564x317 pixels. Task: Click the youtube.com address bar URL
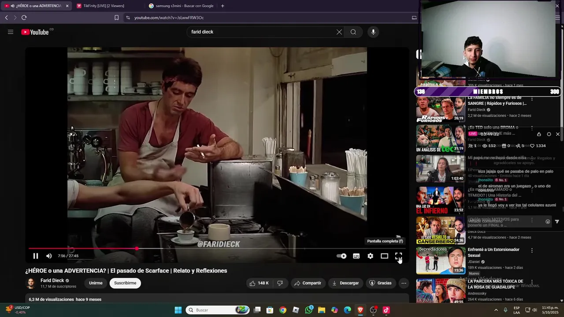pos(169,18)
